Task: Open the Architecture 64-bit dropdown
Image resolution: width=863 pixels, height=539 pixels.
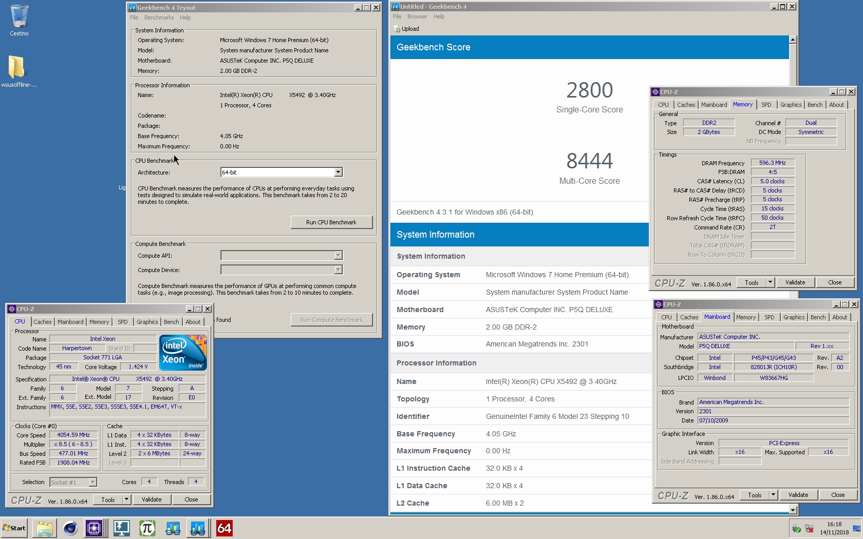Action: coord(338,172)
